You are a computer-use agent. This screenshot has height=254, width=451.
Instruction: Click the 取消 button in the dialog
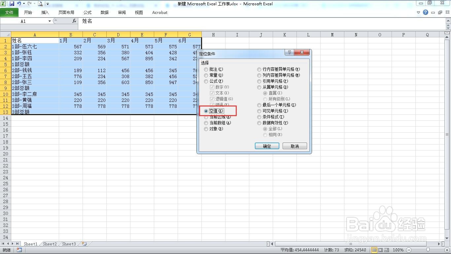tap(295, 146)
